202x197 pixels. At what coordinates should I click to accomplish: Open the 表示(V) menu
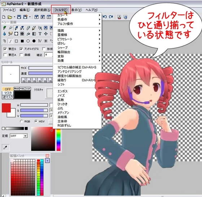point(76,10)
